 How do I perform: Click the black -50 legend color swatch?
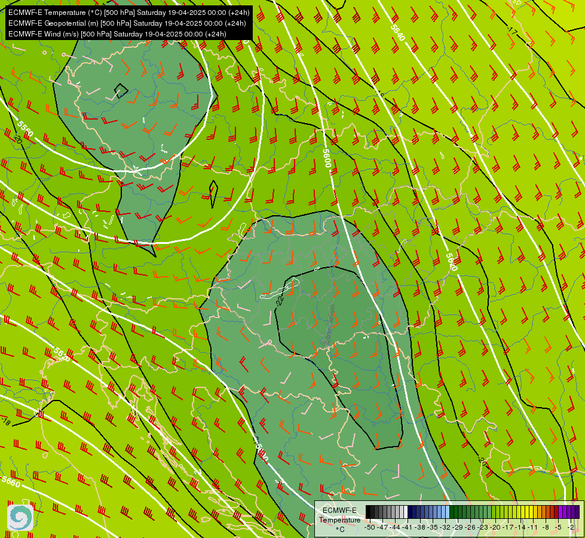tap(368, 512)
